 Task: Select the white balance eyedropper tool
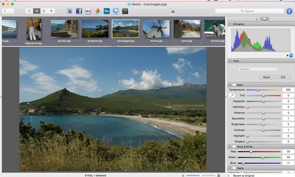click(232, 96)
